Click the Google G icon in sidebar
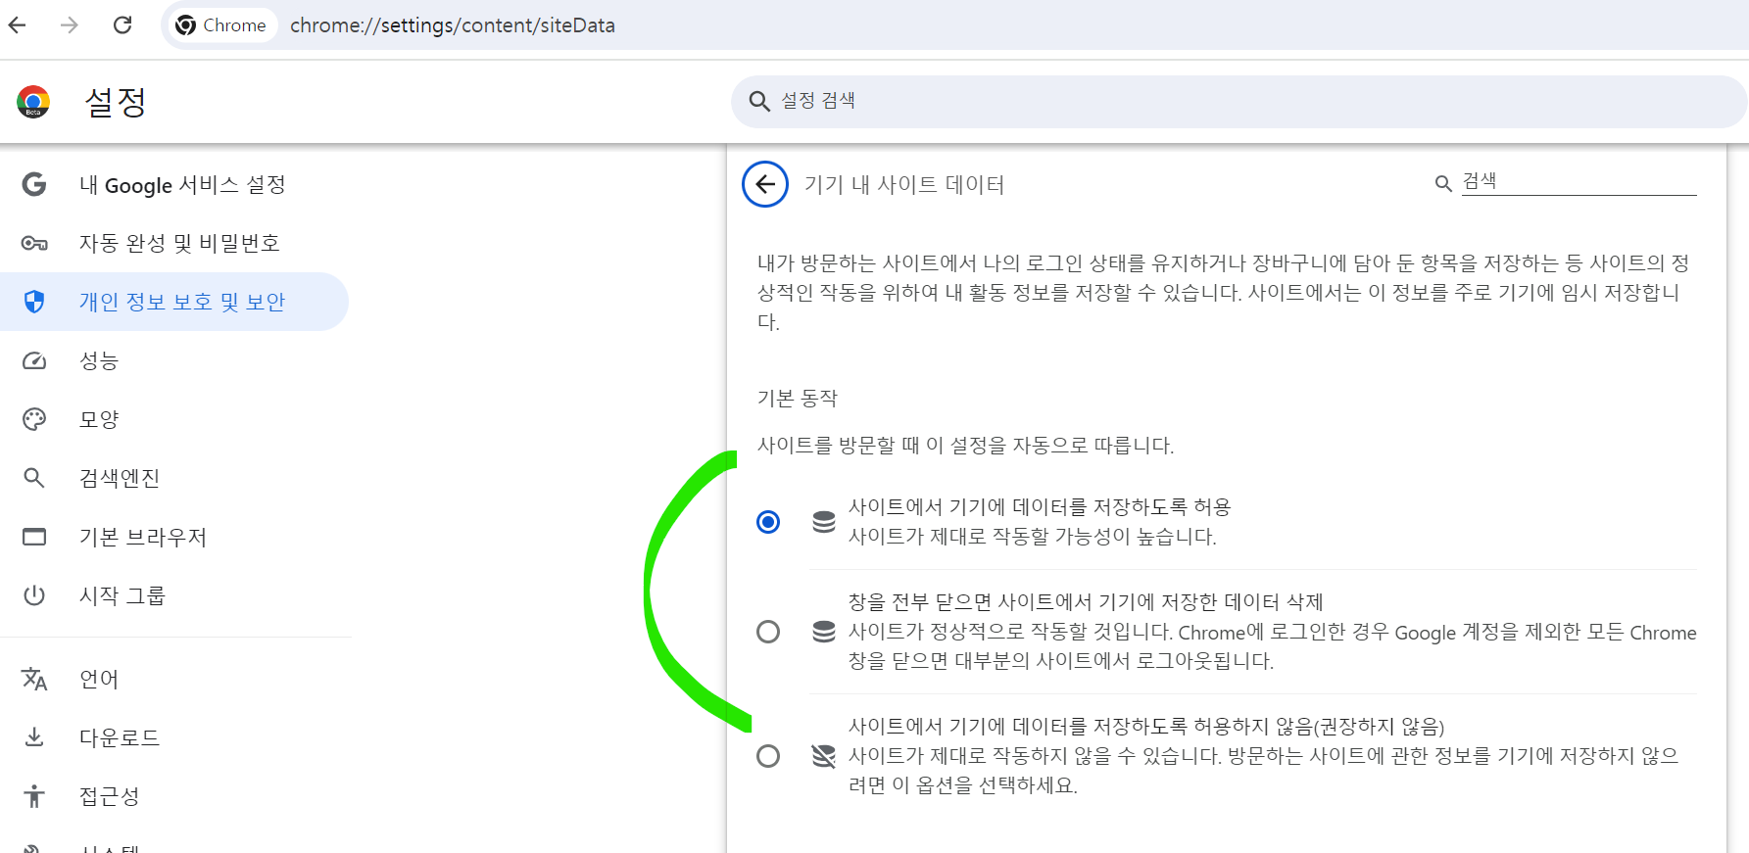The image size is (1749, 853). coord(34,184)
